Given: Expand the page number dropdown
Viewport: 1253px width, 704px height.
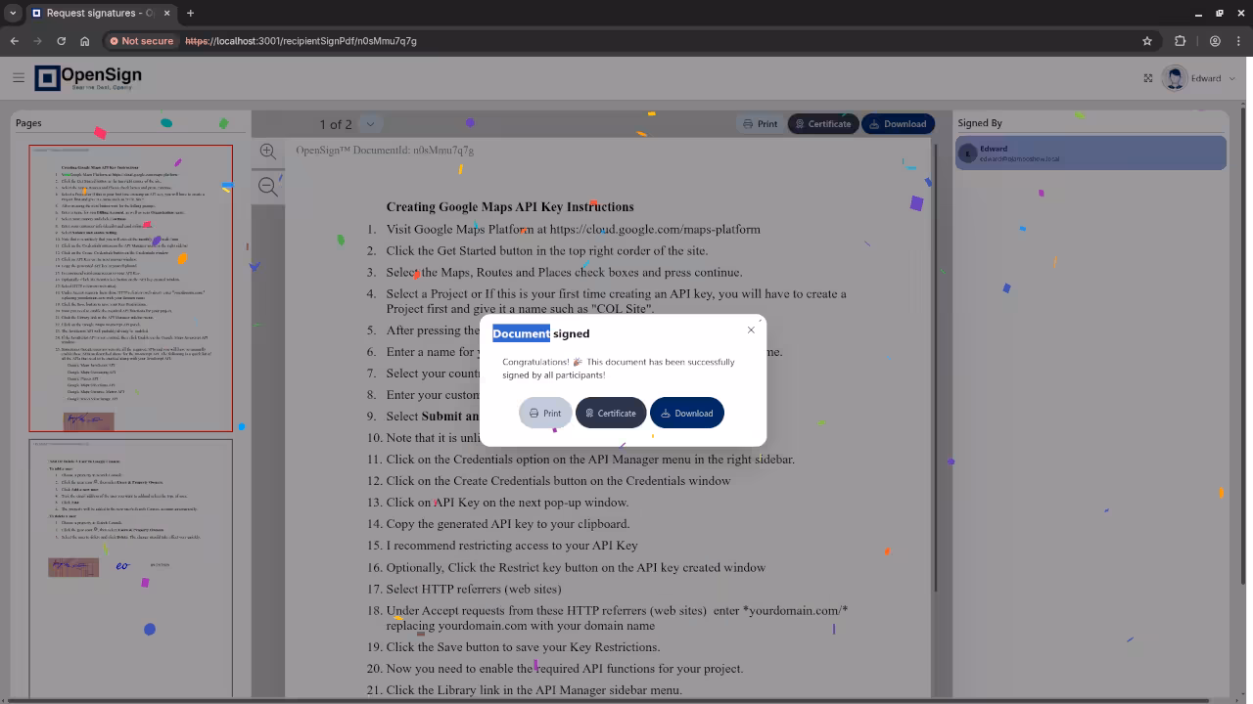Looking at the screenshot, I should 370,124.
